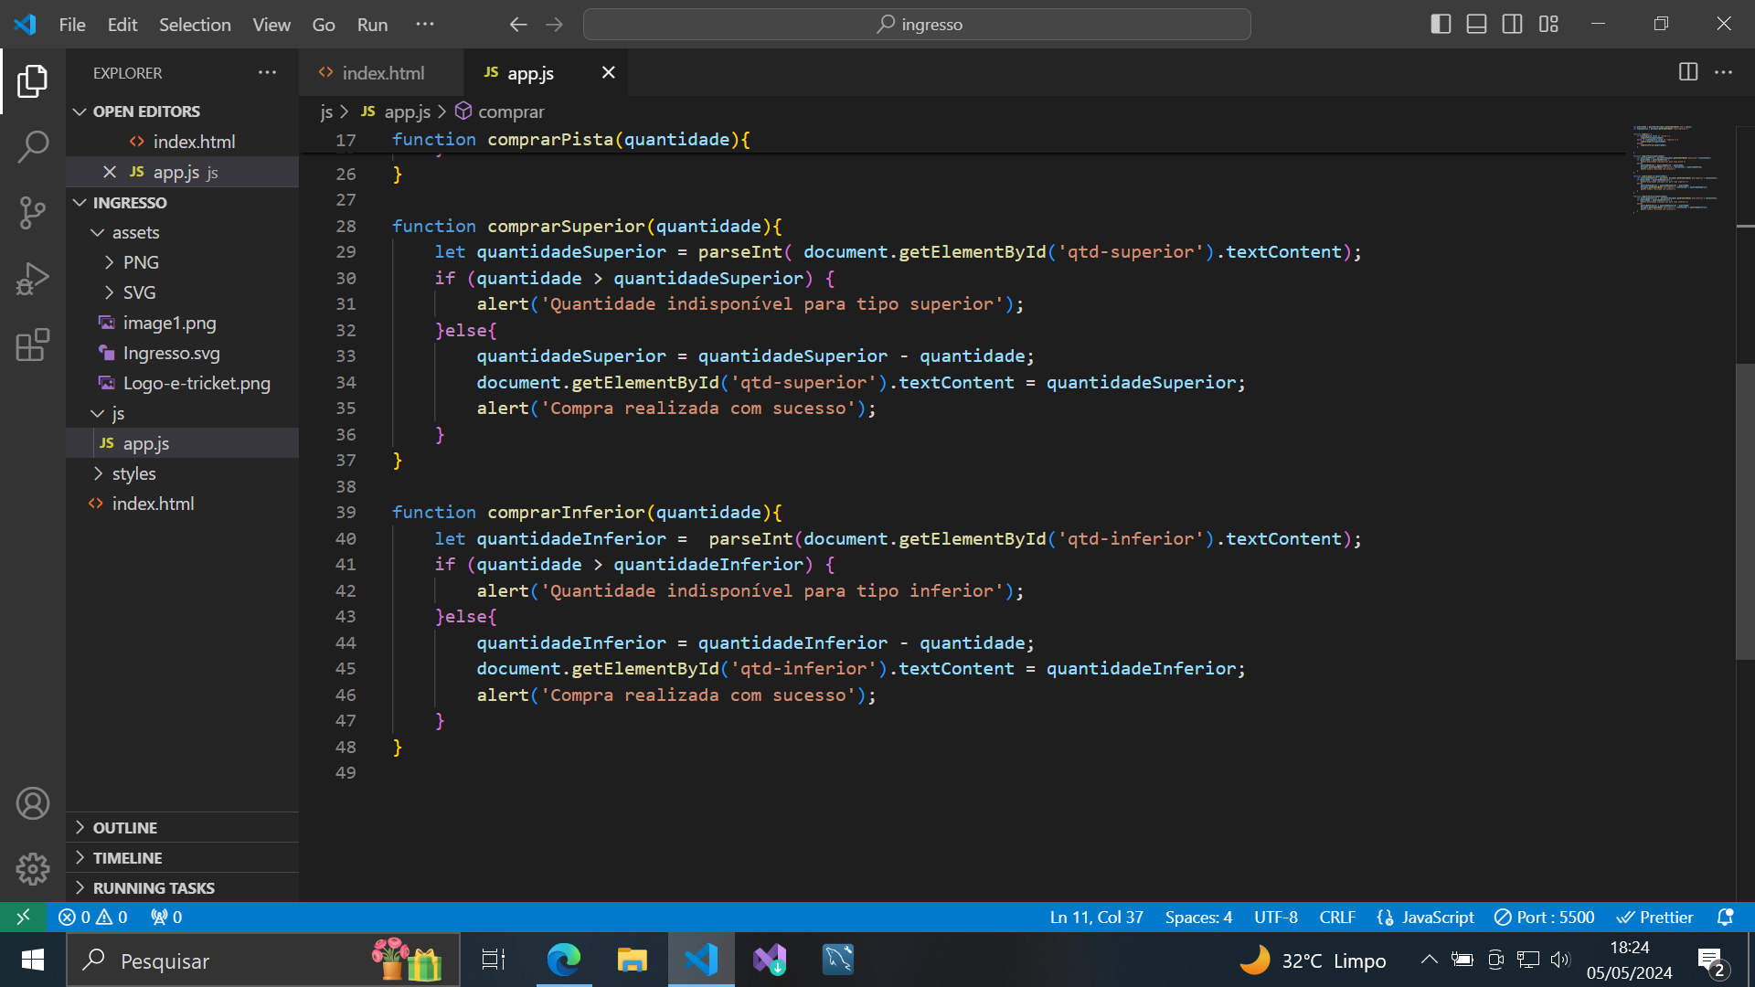Open Microsoft Edge from the taskbar
This screenshot has width=1755, height=987.
[x=564, y=960]
